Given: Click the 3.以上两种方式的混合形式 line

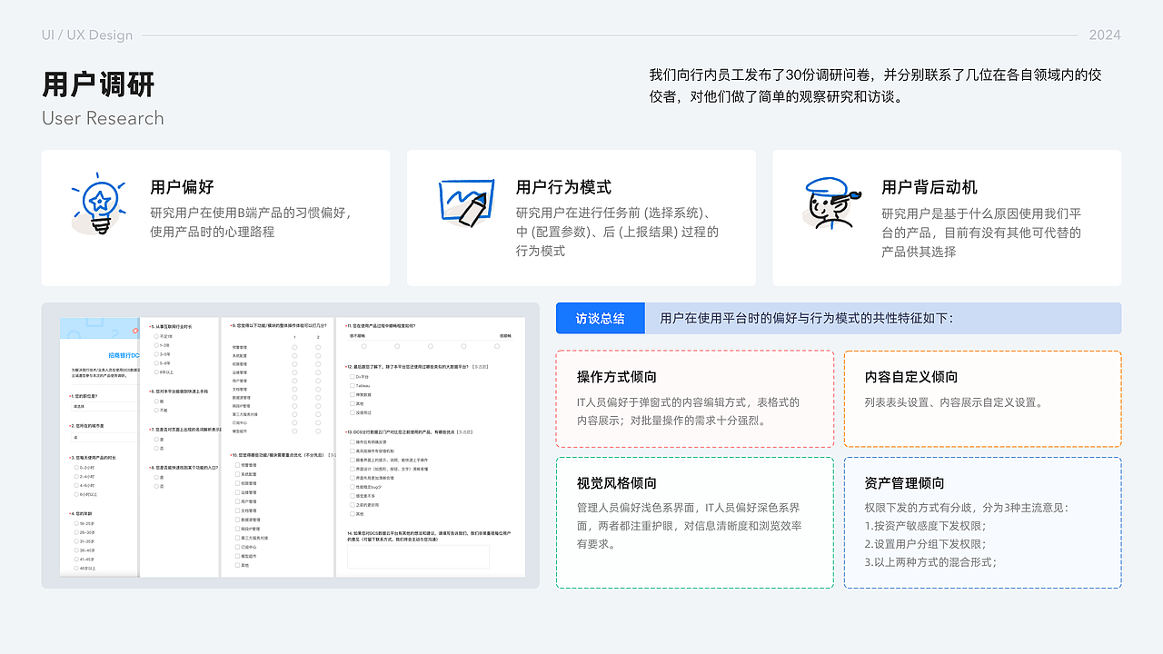Looking at the screenshot, I should (930, 562).
